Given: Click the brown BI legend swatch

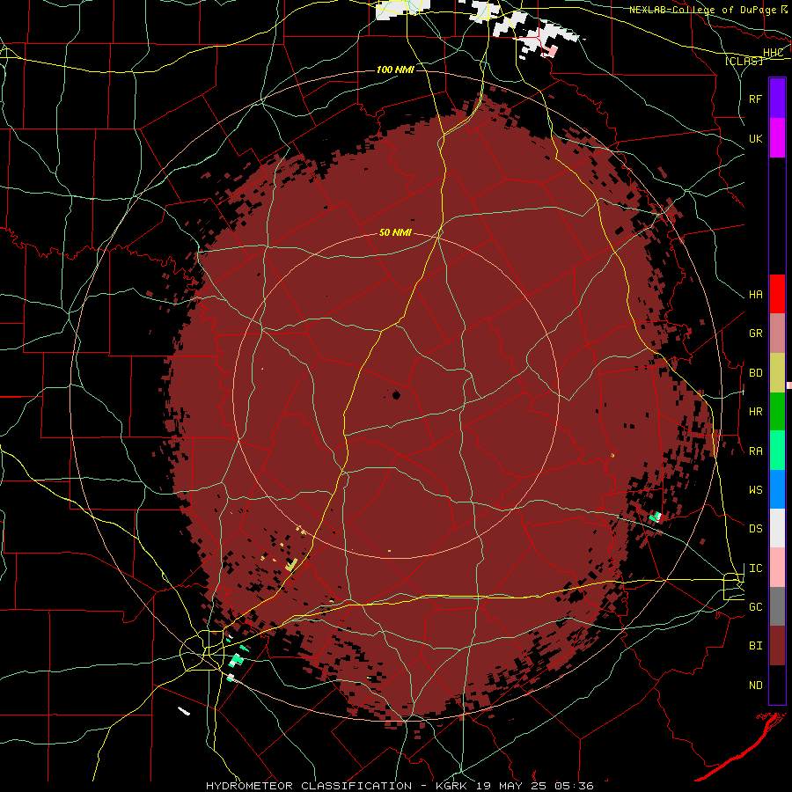Looking at the screenshot, I should [x=777, y=646].
